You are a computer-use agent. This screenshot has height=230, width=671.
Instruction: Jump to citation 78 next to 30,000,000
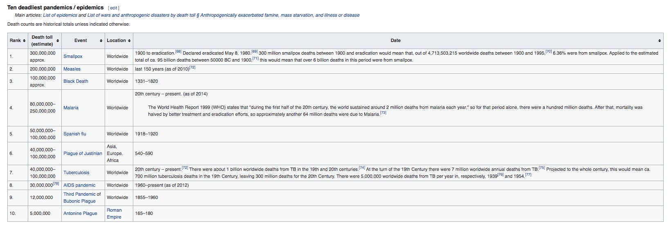pos(56,184)
